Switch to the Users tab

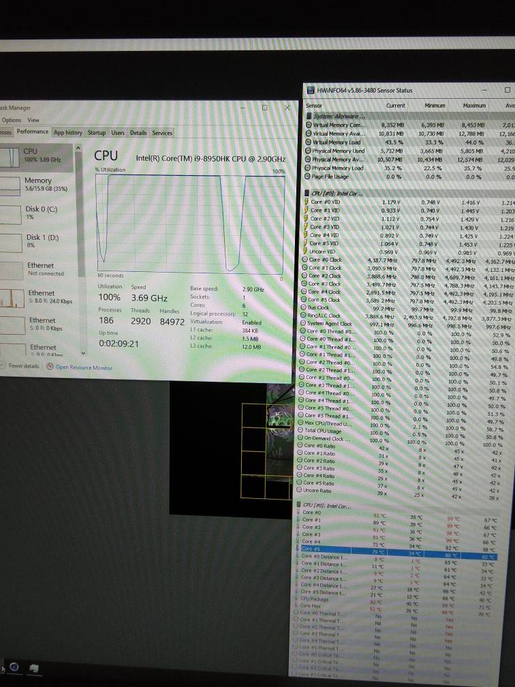point(118,132)
